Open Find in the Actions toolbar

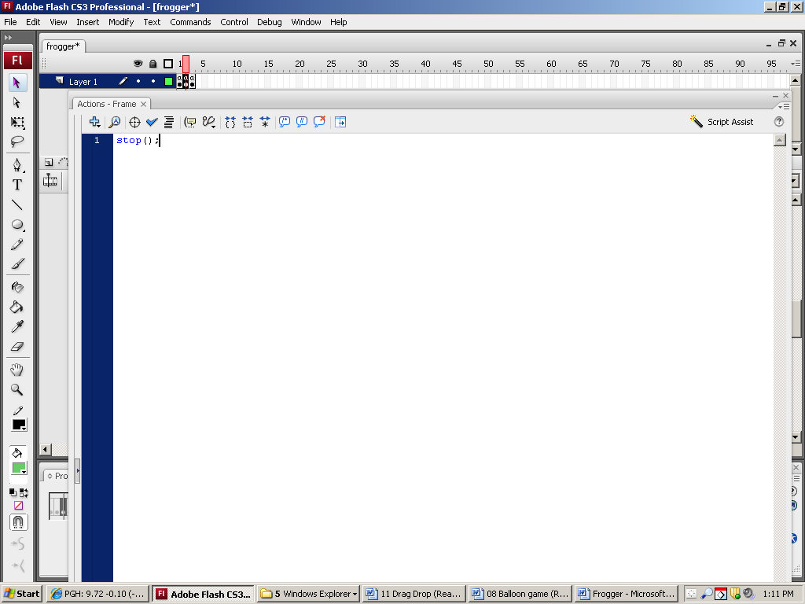[114, 122]
